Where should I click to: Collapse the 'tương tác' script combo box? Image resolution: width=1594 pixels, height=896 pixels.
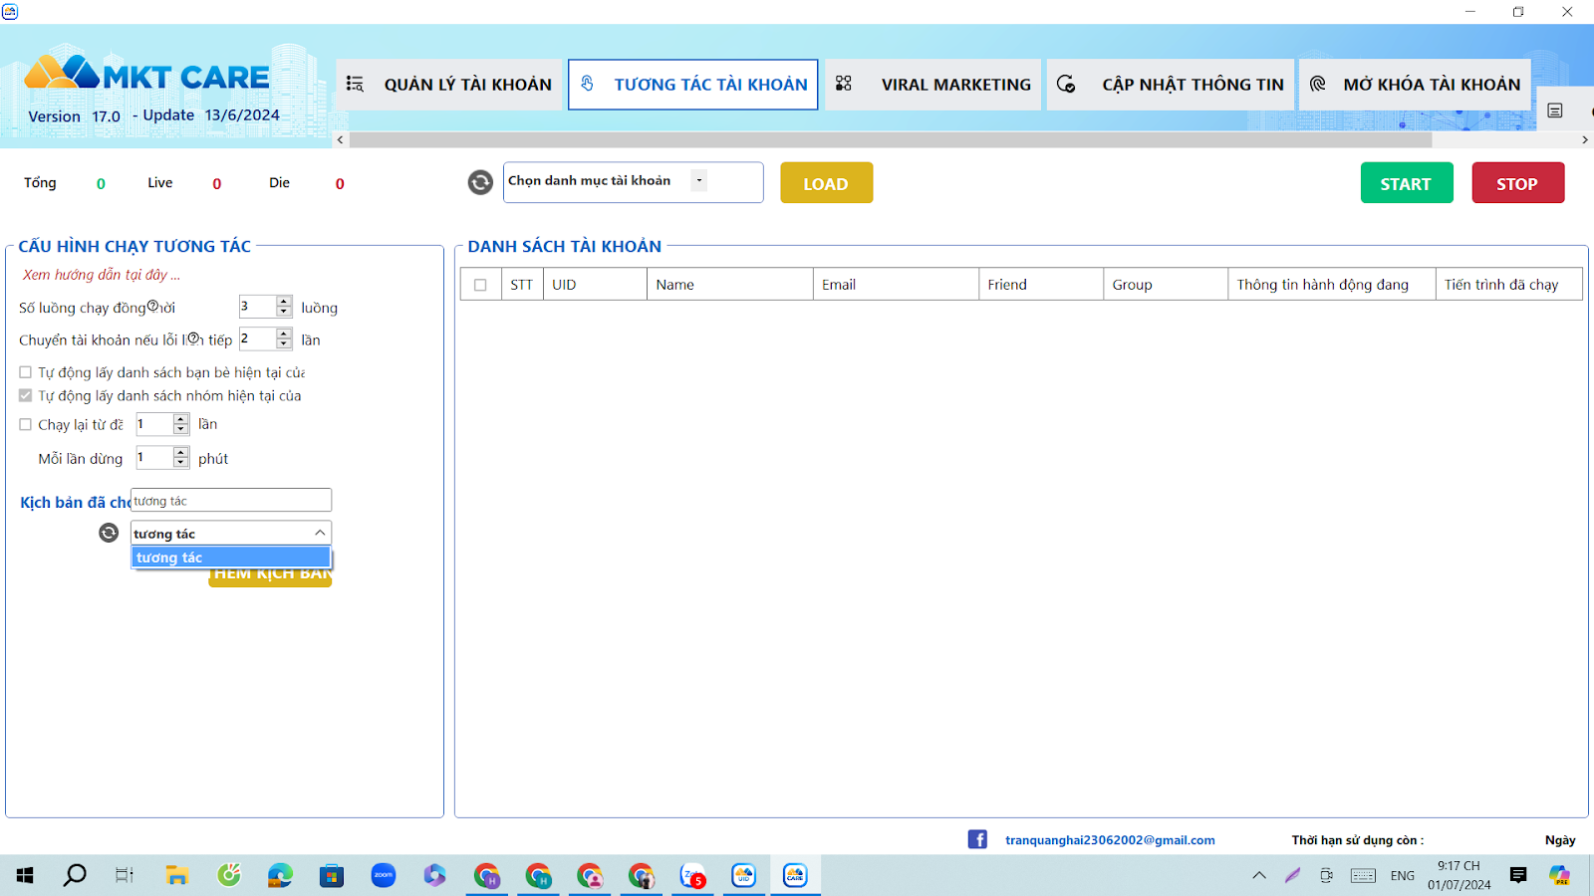tap(320, 533)
